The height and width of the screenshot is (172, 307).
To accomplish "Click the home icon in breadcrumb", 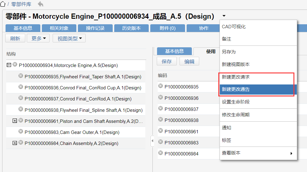I will pyautogui.click(x=3, y=4).
